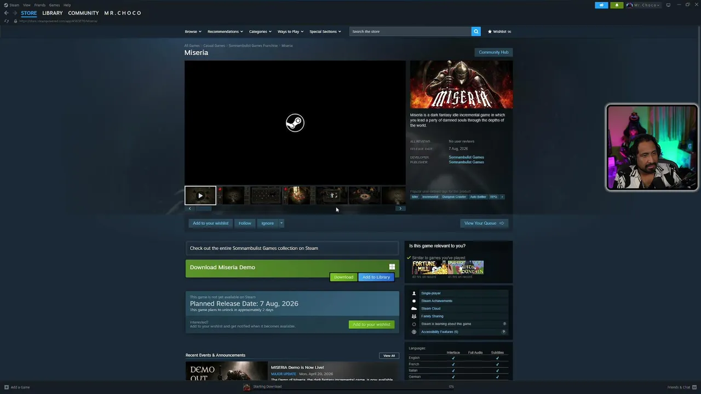Click the Steam Cloud icon
701x394 pixels.
(414, 309)
